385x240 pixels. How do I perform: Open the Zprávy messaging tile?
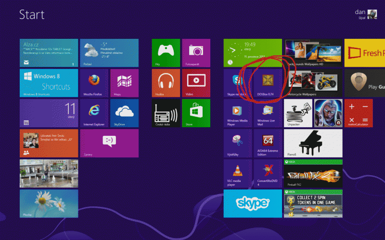coord(109,143)
